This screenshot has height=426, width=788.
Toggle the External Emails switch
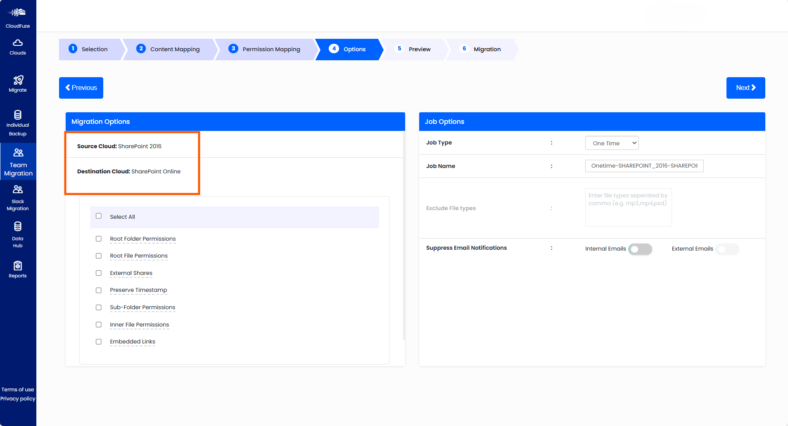pyautogui.click(x=727, y=249)
